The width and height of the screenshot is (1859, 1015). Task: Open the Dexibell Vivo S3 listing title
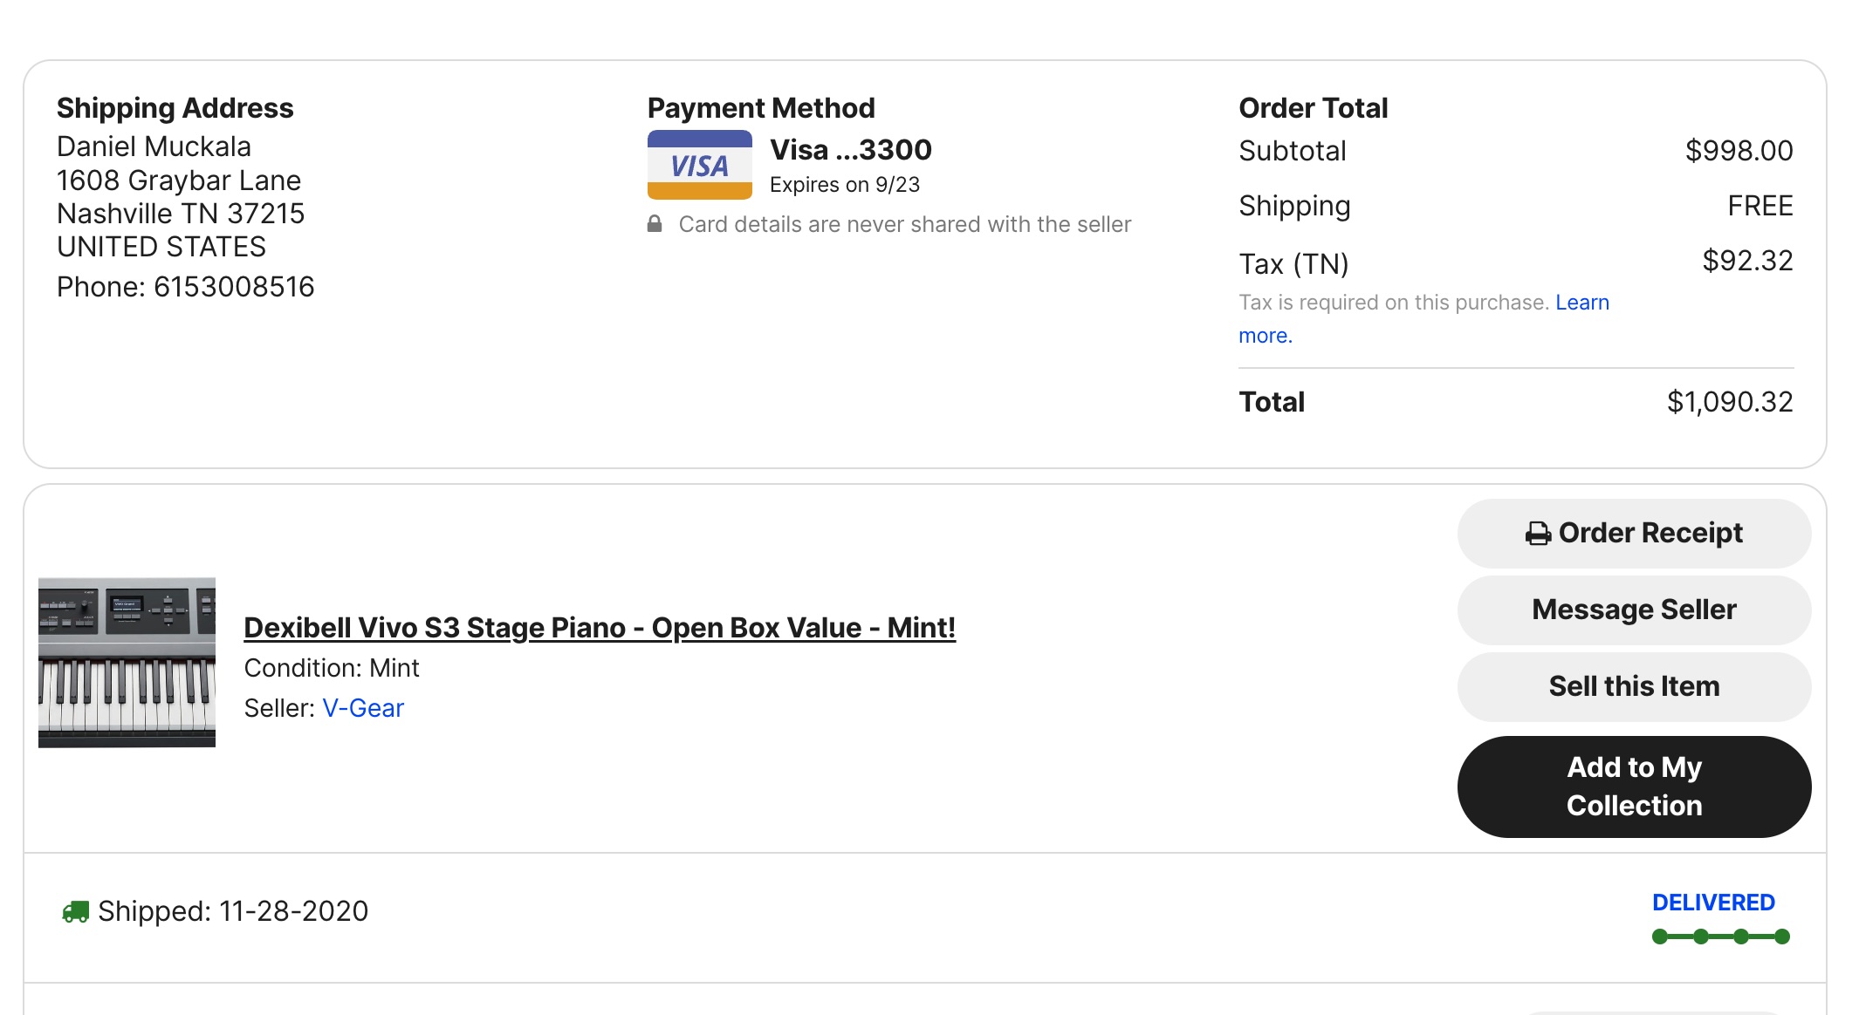coord(599,628)
